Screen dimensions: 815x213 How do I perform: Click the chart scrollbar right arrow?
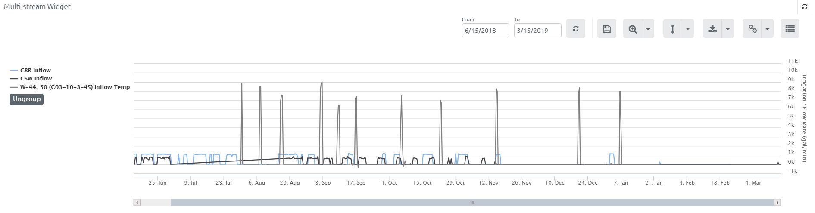pyautogui.click(x=778, y=202)
